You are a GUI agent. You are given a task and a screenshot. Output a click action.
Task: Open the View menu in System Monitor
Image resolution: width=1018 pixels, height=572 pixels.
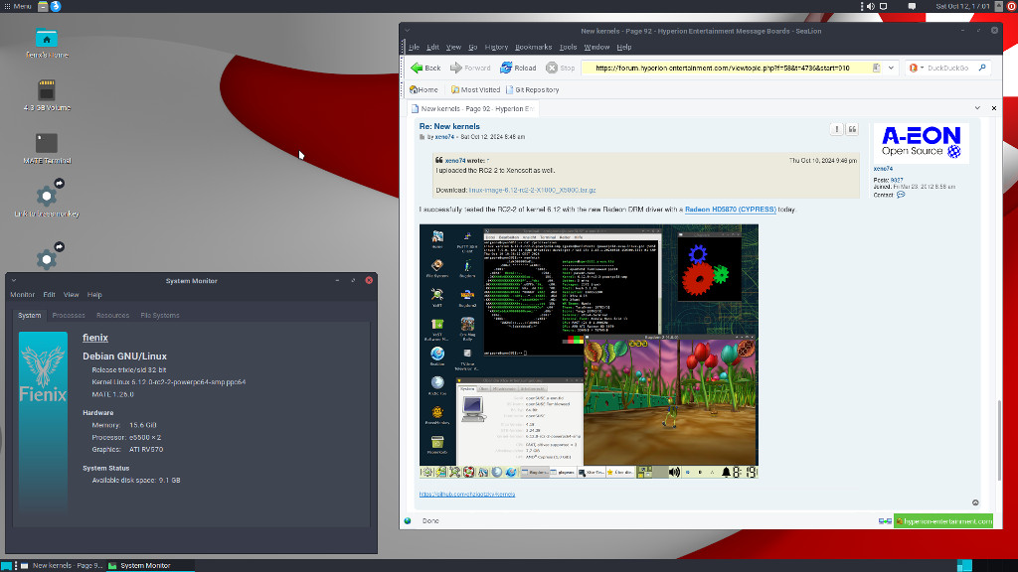tap(71, 294)
